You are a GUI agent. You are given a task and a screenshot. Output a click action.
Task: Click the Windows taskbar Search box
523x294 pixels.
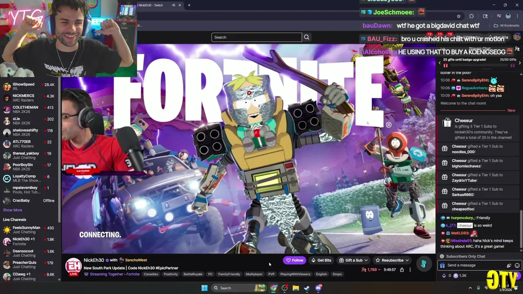tap(239, 288)
